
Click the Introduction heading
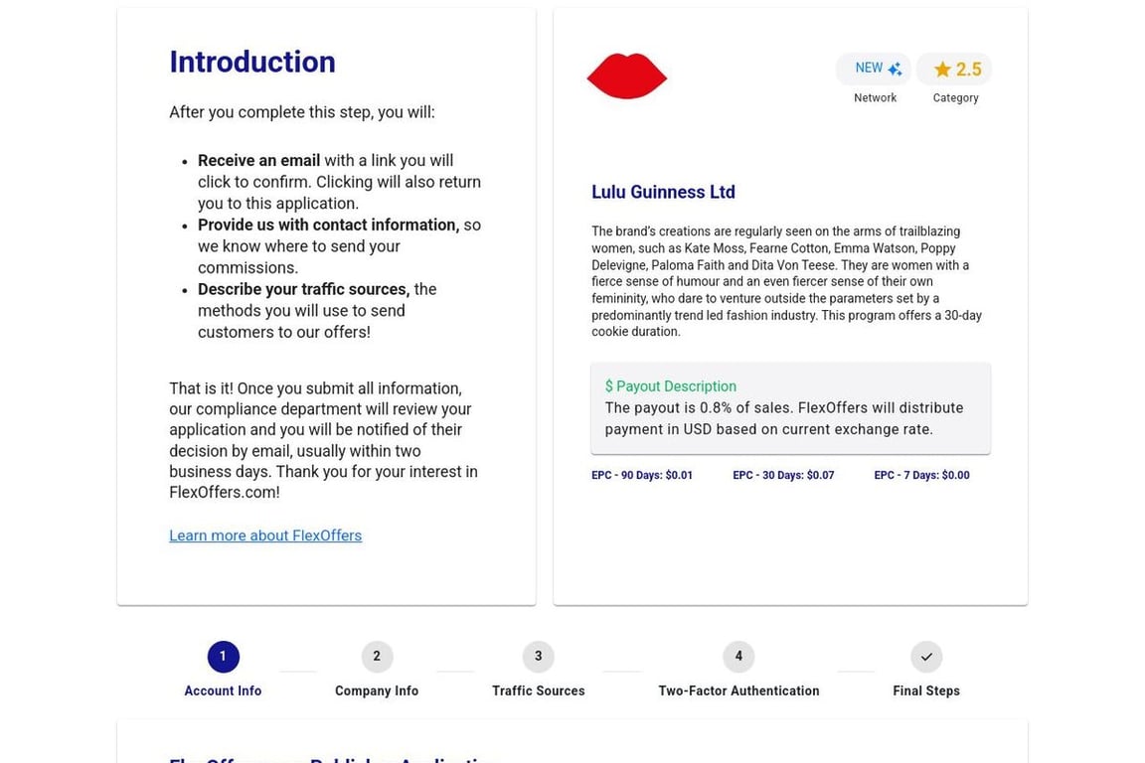coord(252,62)
